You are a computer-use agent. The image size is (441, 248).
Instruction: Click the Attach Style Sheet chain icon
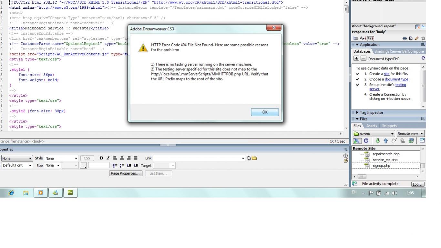[405, 38]
